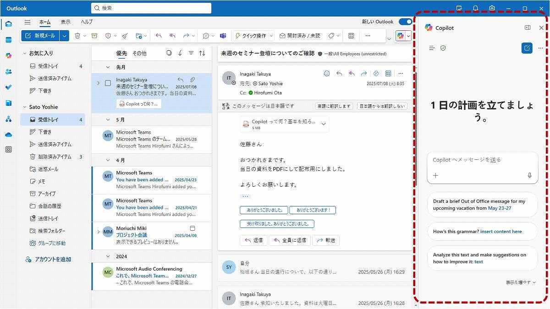
Task: Click the Sweep broom icon in ribbon
Action: click(125, 36)
